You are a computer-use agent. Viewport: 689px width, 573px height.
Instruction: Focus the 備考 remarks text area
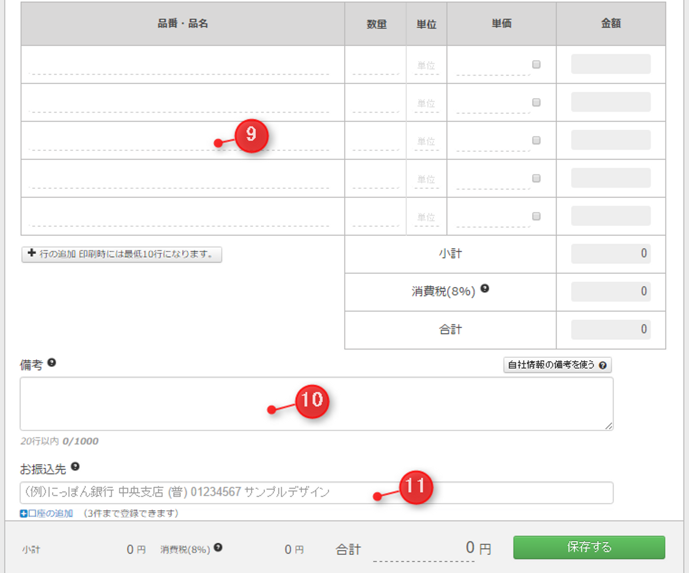316,404
